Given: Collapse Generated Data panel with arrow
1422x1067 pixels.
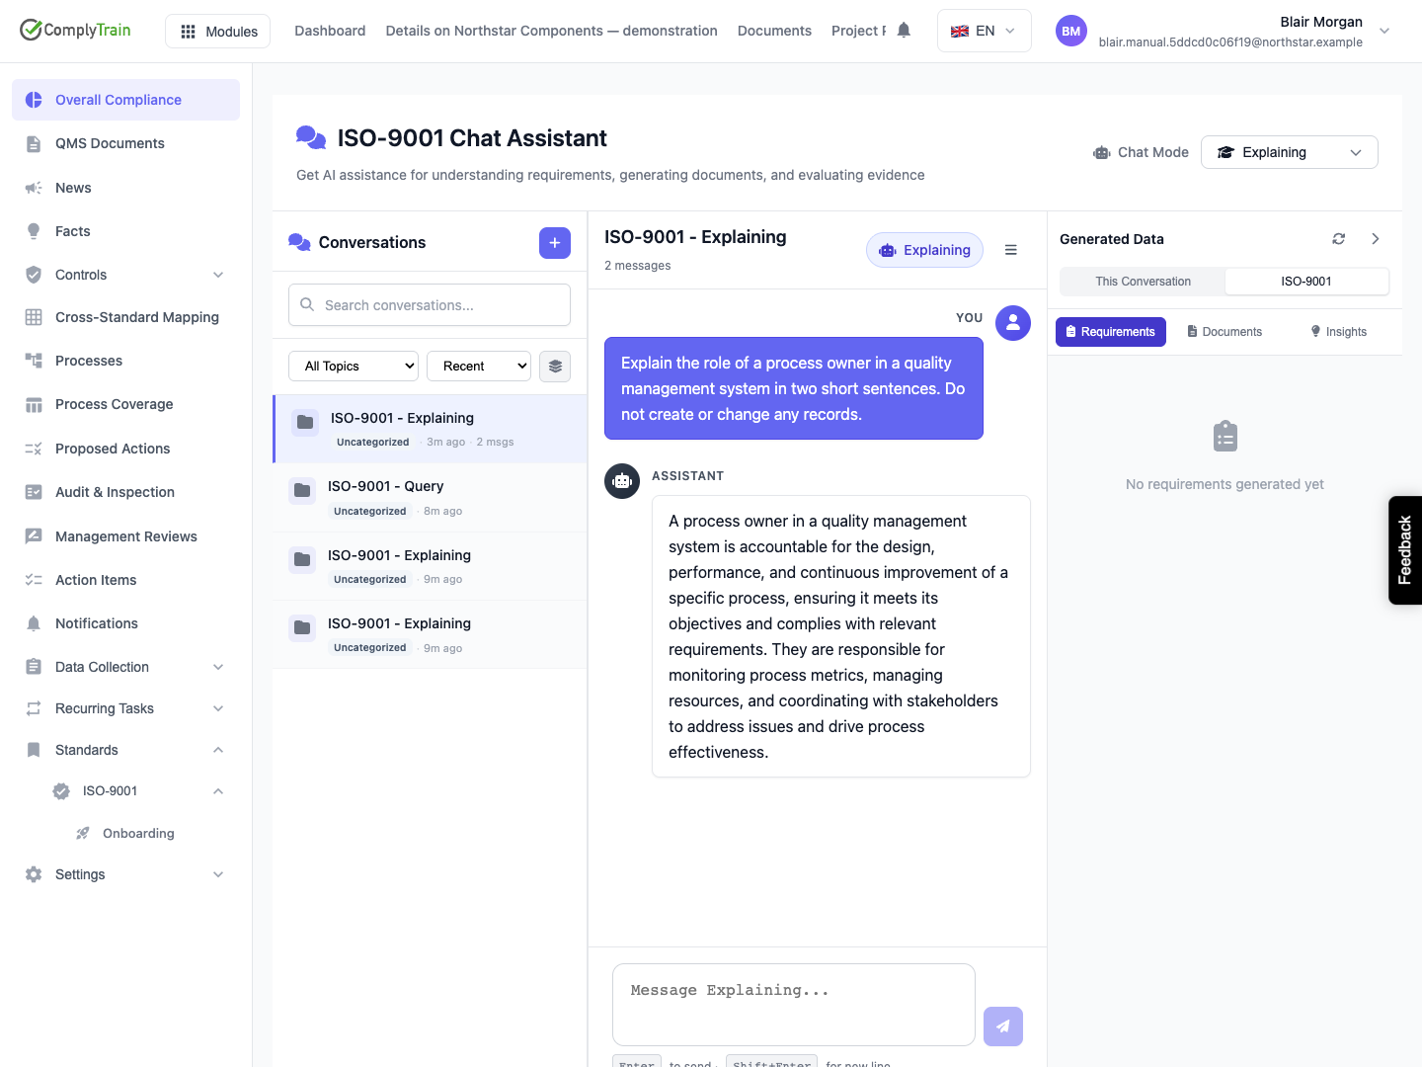Looking at the screenshot, I should [1376, 239].
